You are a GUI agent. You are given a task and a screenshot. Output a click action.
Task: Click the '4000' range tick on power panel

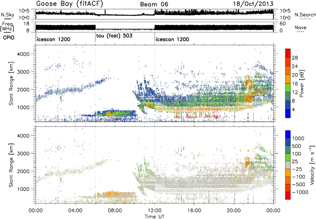click(x=23, y=54)
